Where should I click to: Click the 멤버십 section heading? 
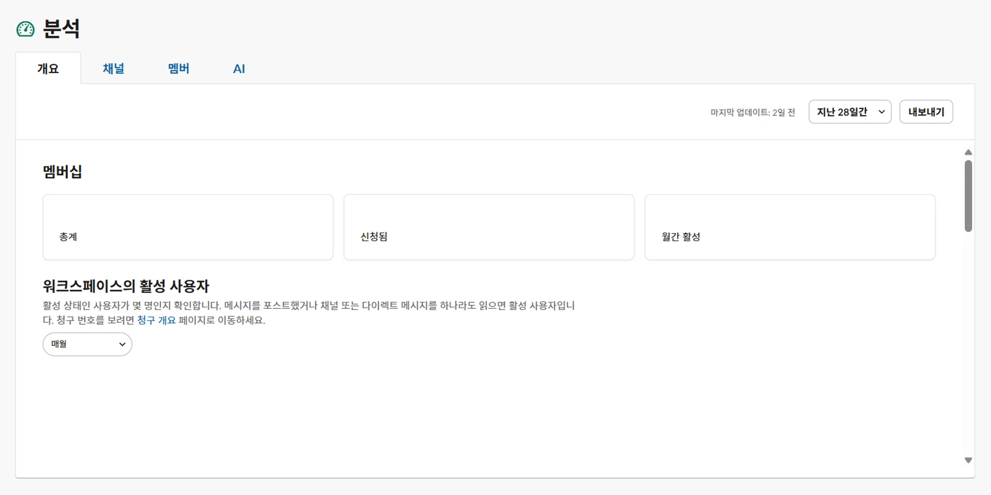(x=62, y=172)
